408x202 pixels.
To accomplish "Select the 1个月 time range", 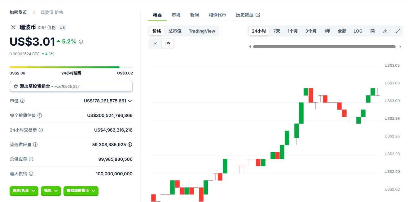I will tap(292, 31).
